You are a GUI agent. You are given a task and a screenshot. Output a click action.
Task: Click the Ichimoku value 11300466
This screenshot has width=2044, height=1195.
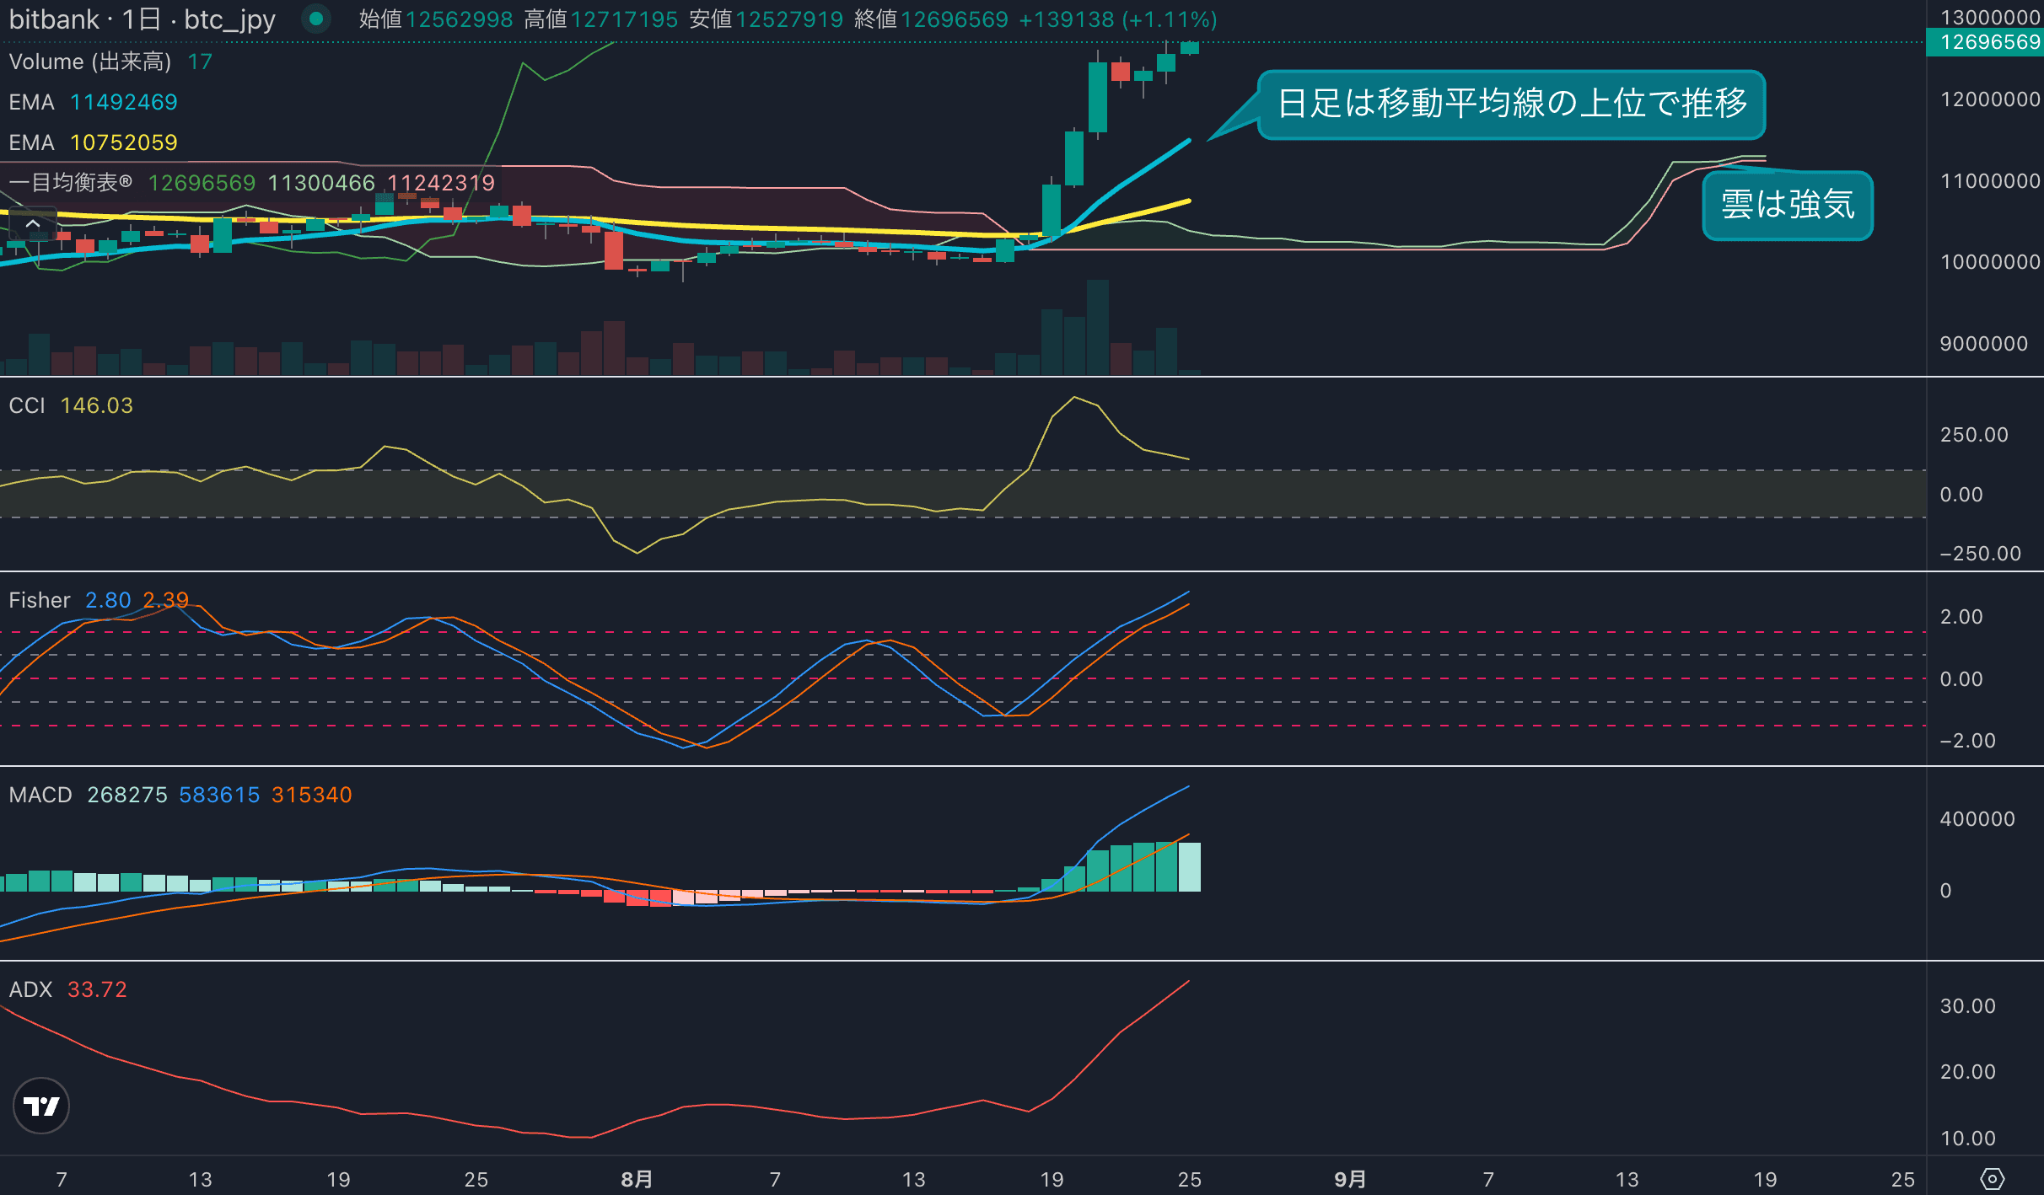321,183
